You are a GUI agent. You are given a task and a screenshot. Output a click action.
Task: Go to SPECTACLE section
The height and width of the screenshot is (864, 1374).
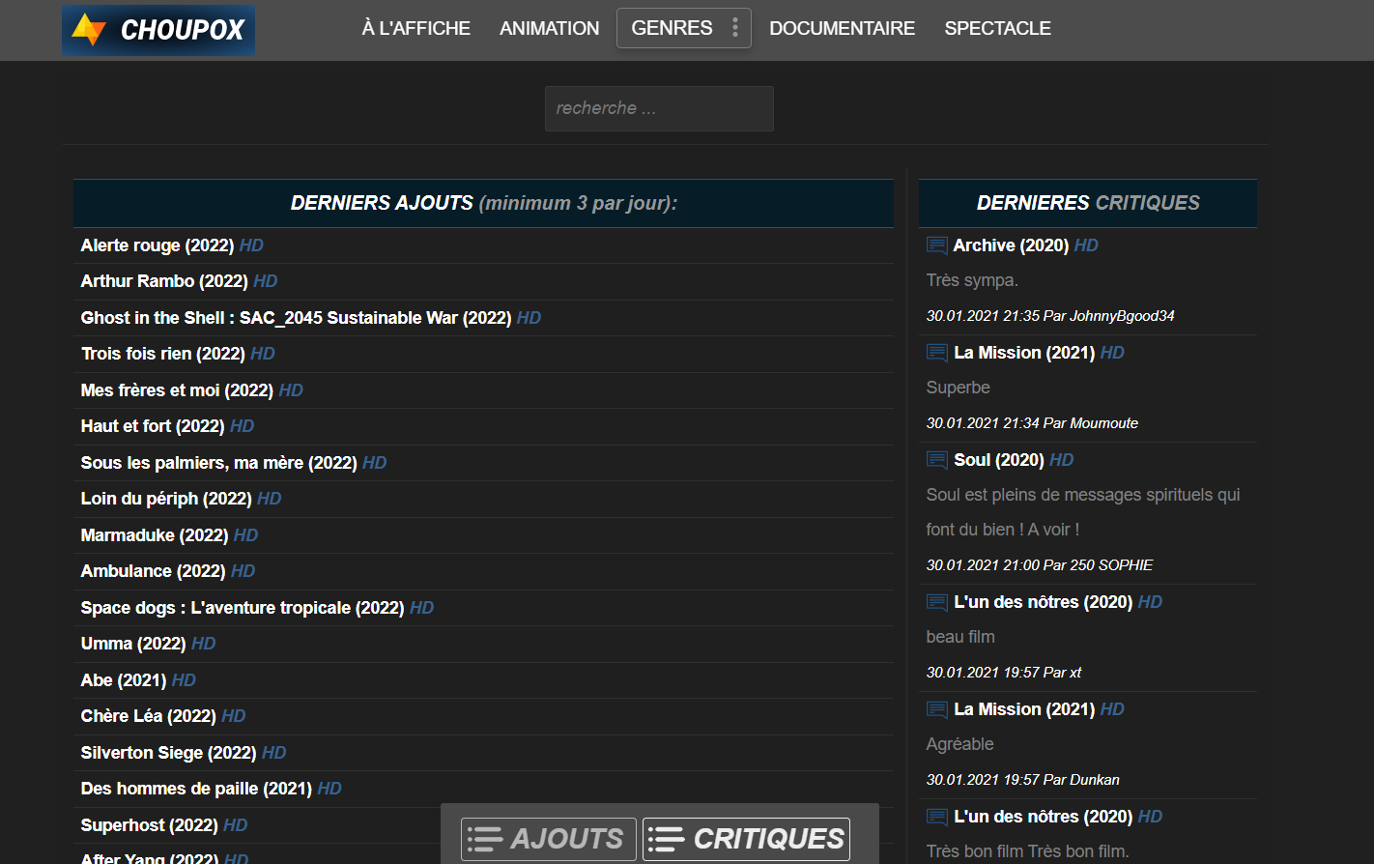[x=998, y=28]
